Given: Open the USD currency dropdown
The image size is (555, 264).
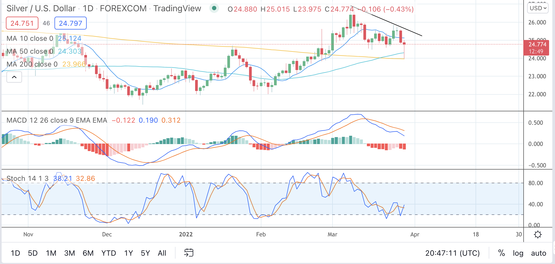Looking at the screenshot, I should 538,8.
